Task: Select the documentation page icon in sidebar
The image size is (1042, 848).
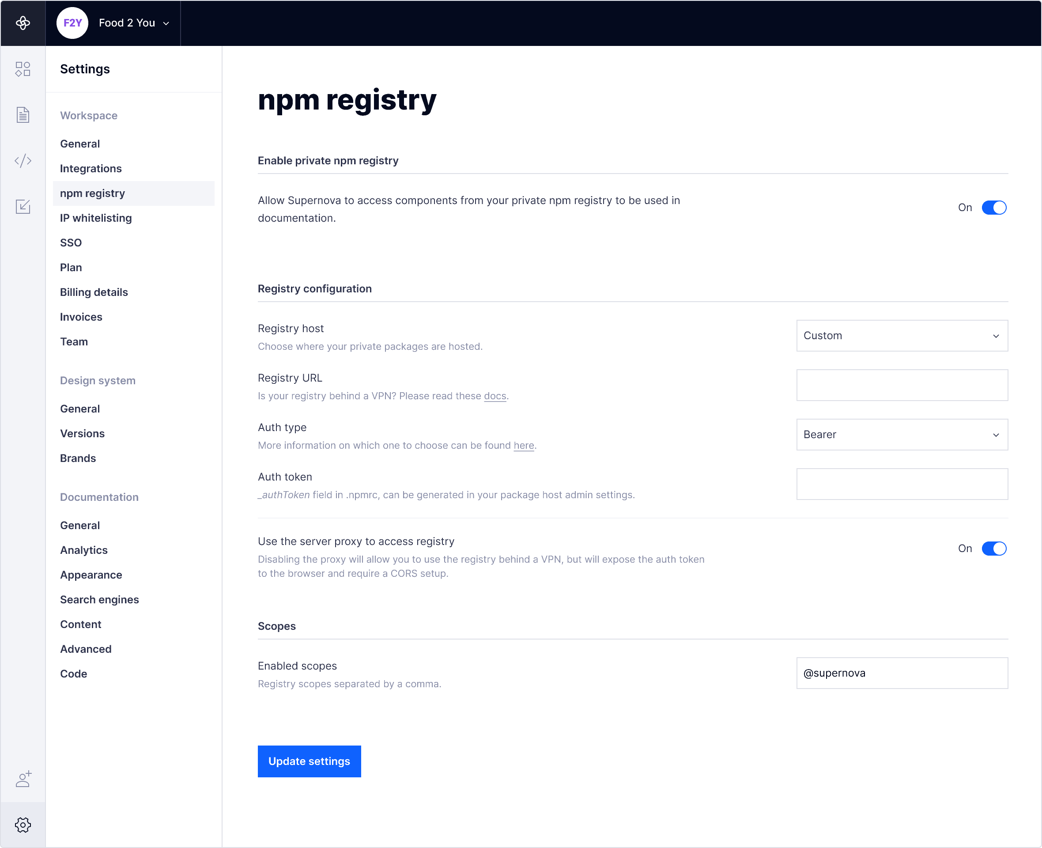Action: click(23, 115)
